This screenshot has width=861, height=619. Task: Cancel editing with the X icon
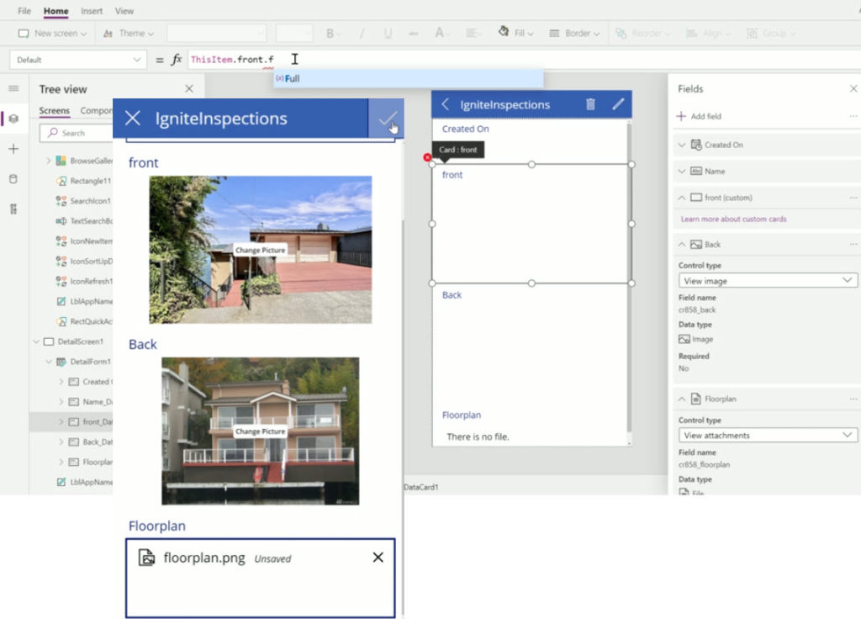click(132, 118)
